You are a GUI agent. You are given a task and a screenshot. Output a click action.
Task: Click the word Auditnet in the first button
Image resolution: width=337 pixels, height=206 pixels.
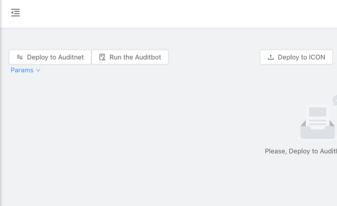pyautogui.click(x=71, y=57)
